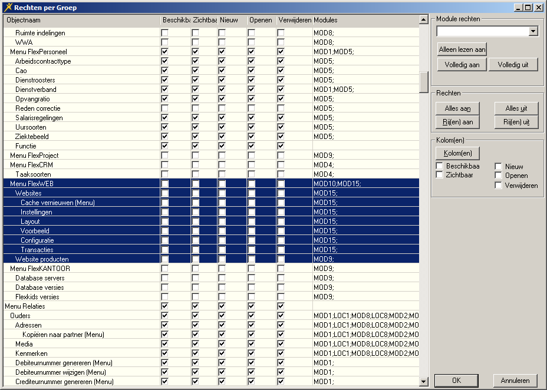Click the Rij(en) uit button

(x=516, y=122)
